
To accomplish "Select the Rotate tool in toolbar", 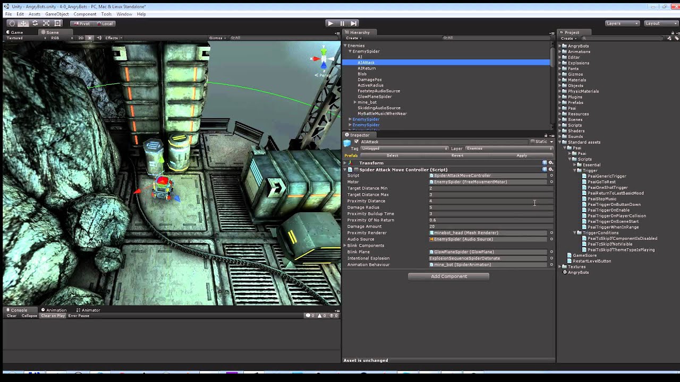I will coord(35,23).
